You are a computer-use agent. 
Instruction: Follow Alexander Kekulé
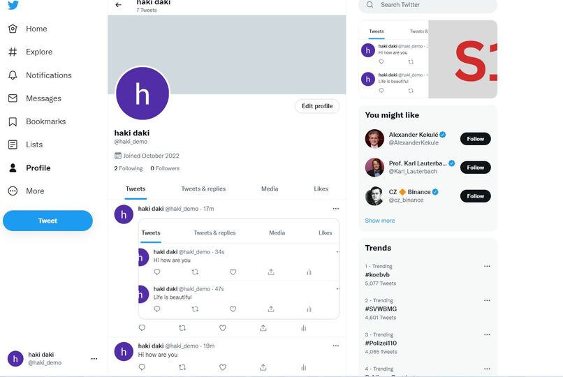(476, 139)
